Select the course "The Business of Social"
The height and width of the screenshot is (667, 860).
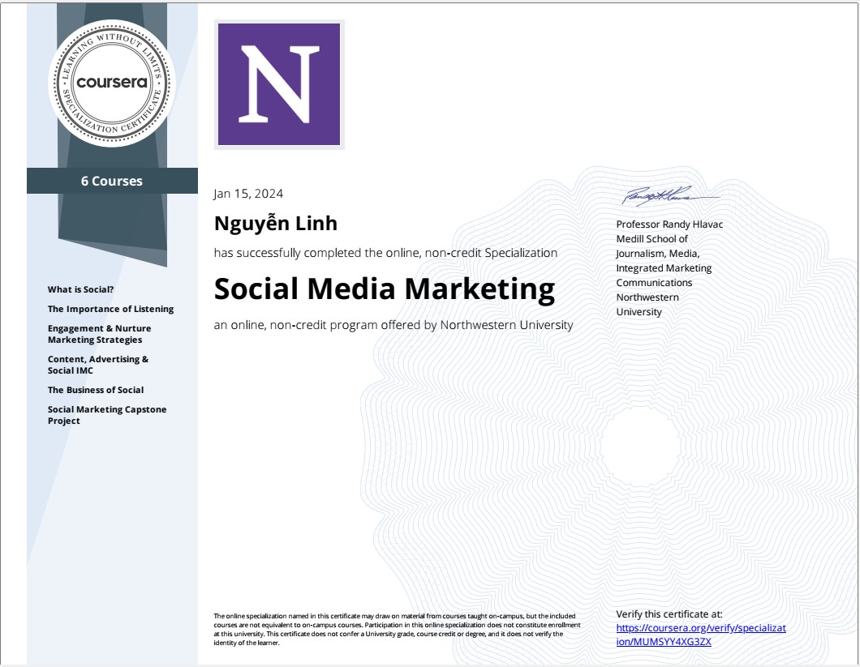[x=96, y=390]
